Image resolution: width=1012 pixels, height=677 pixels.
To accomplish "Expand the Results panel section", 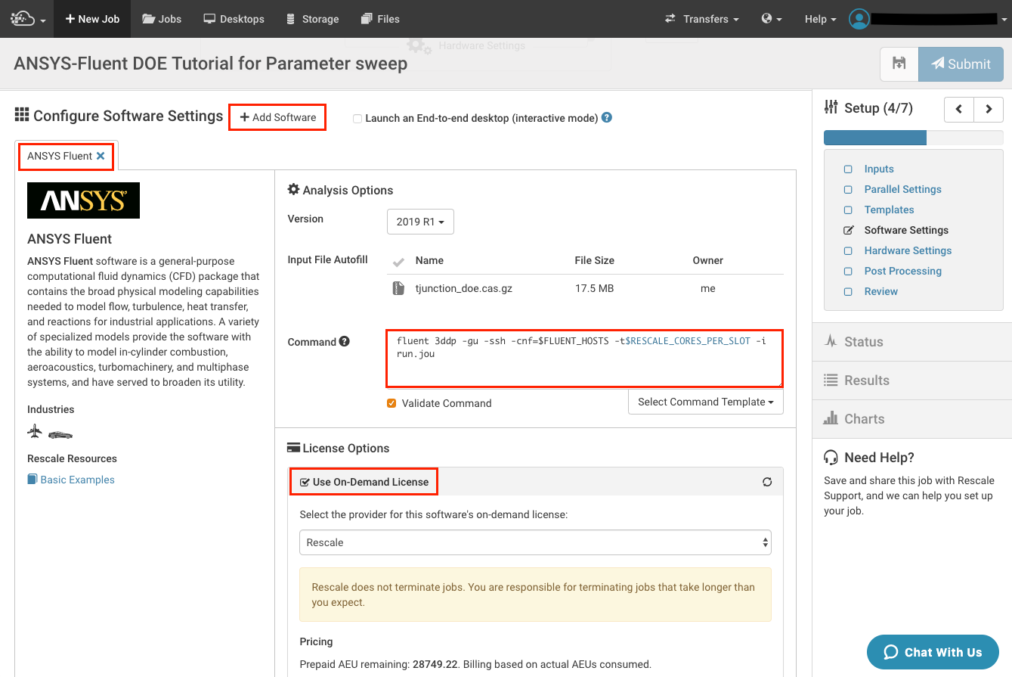I will pos(912,380).
